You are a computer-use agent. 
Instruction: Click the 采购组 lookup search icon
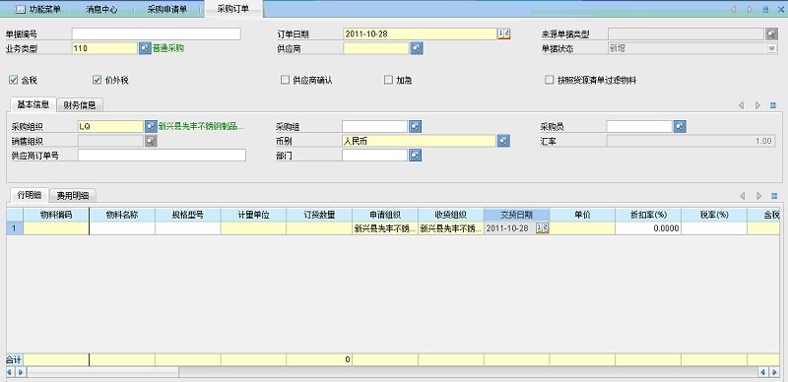pos(415,127)
